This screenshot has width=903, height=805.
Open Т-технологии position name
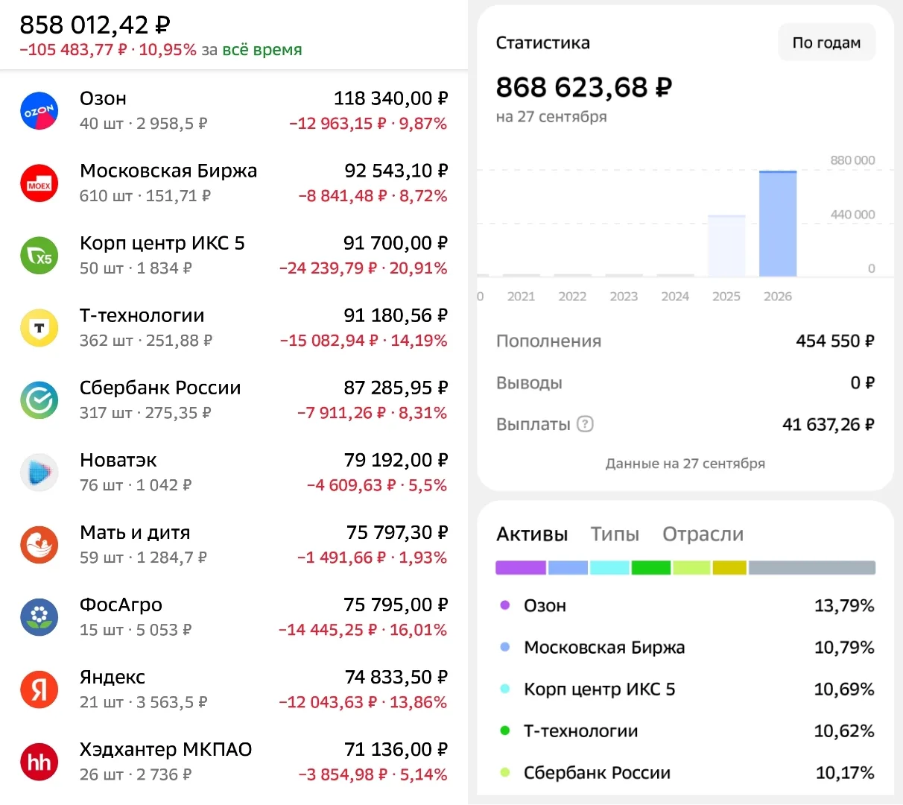pos(142,315)
